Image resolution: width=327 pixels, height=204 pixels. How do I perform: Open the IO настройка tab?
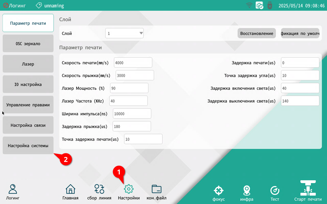(x=28, y=84)
